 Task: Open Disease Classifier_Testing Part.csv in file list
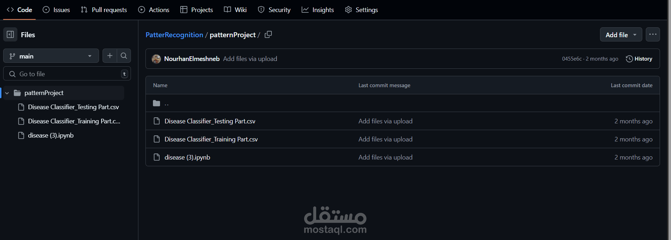pyautogui.click(x=210, y=121)
